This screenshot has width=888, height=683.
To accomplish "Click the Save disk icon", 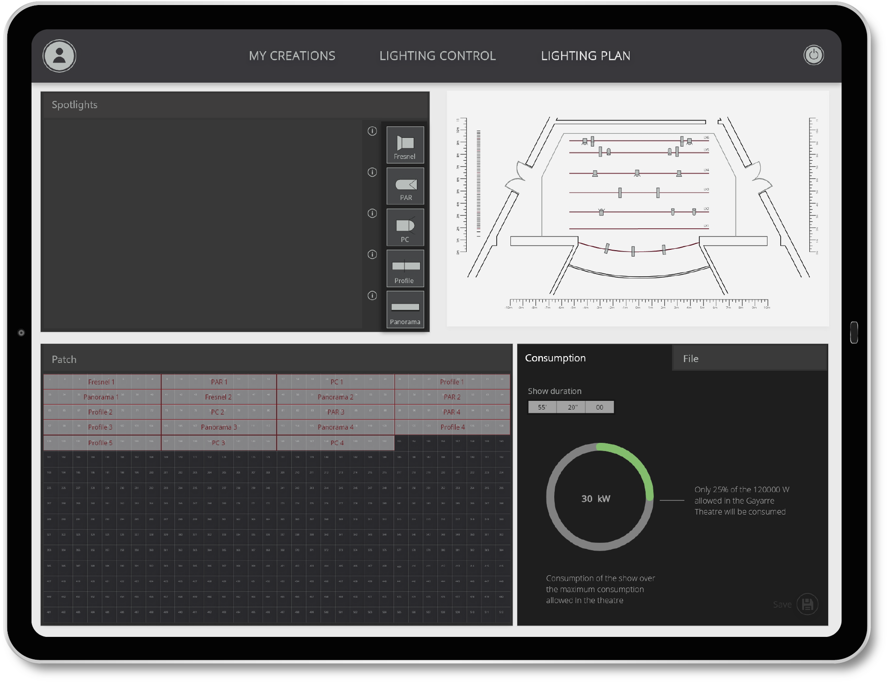I will tap(807, 604).
